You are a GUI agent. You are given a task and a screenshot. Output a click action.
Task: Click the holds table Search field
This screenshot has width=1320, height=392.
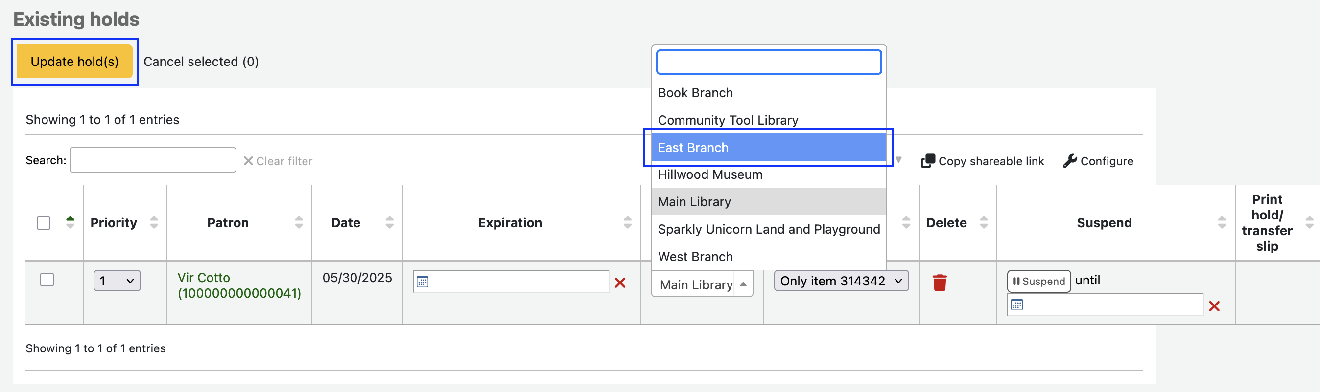coord(153,160)
